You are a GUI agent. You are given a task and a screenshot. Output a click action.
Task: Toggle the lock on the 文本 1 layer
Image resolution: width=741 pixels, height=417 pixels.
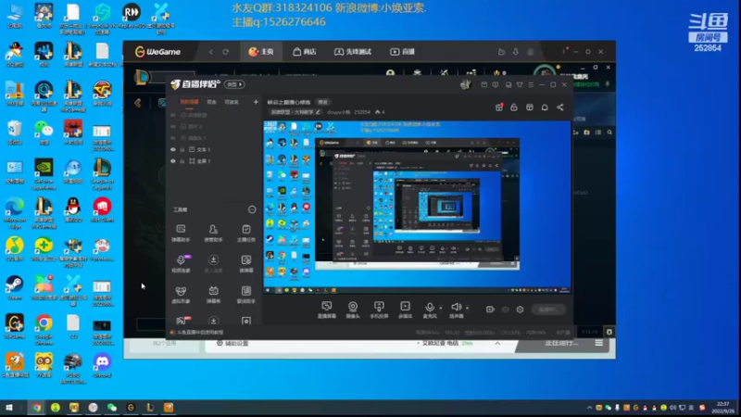(182, 149)
